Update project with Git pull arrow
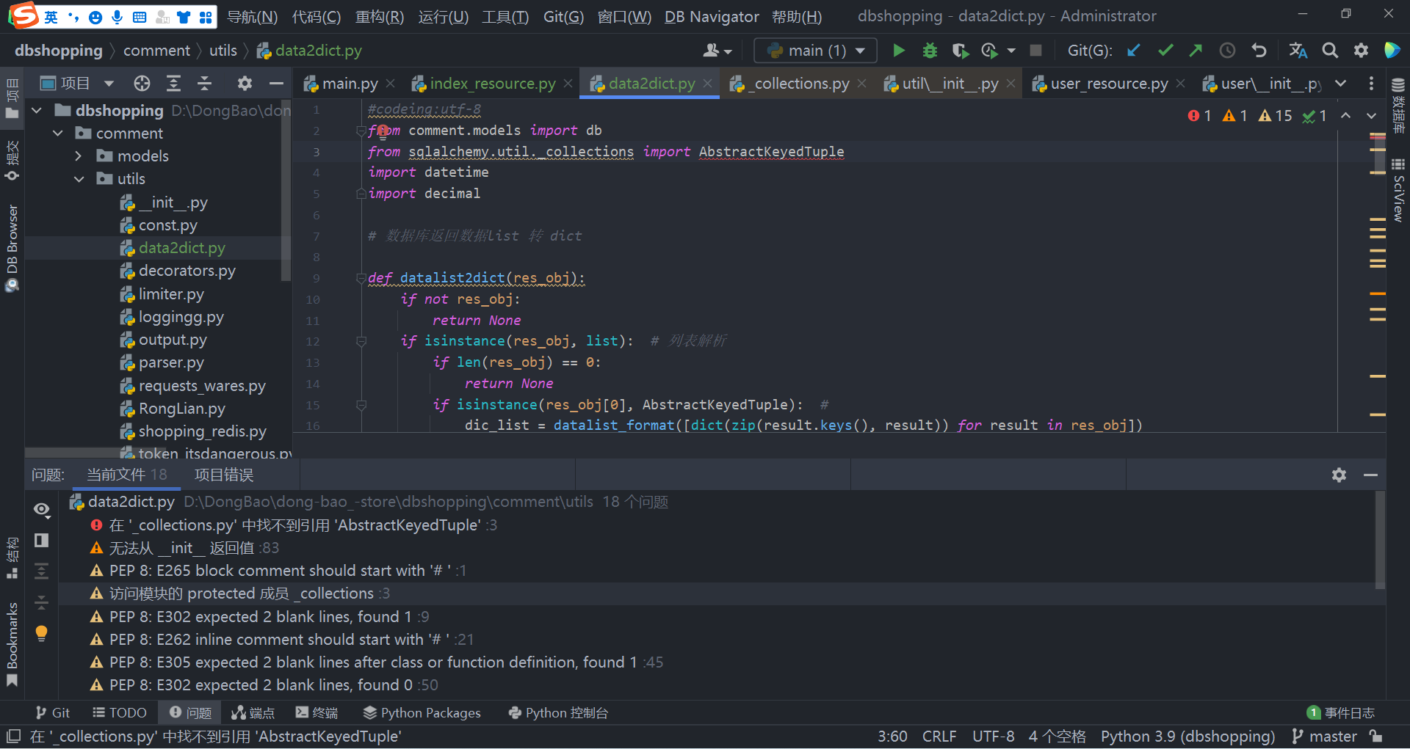 [1134, 51]
